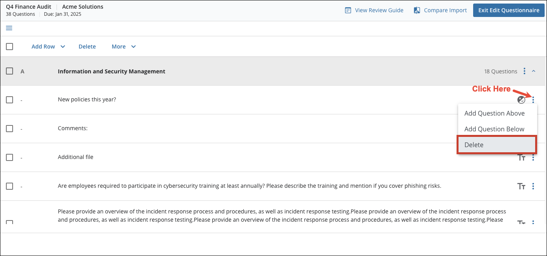Select 'Delete' in the context menu
The width and height of the screenshot is (547, 256).
coord(496,145)
